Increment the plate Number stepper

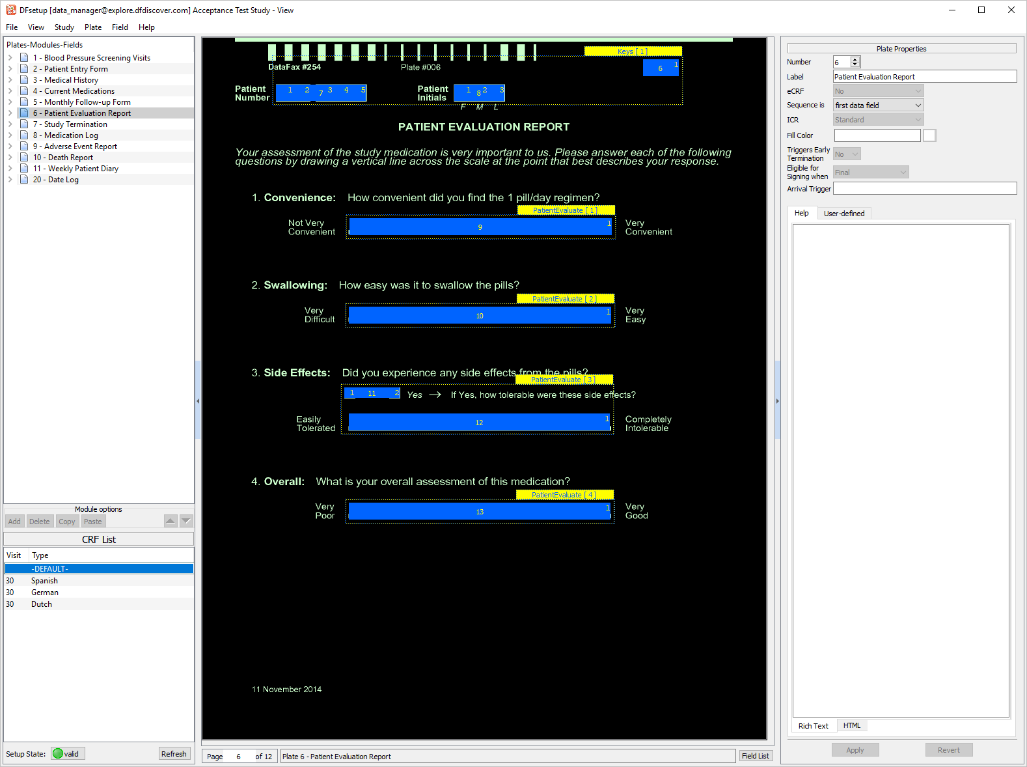[855, 59]
